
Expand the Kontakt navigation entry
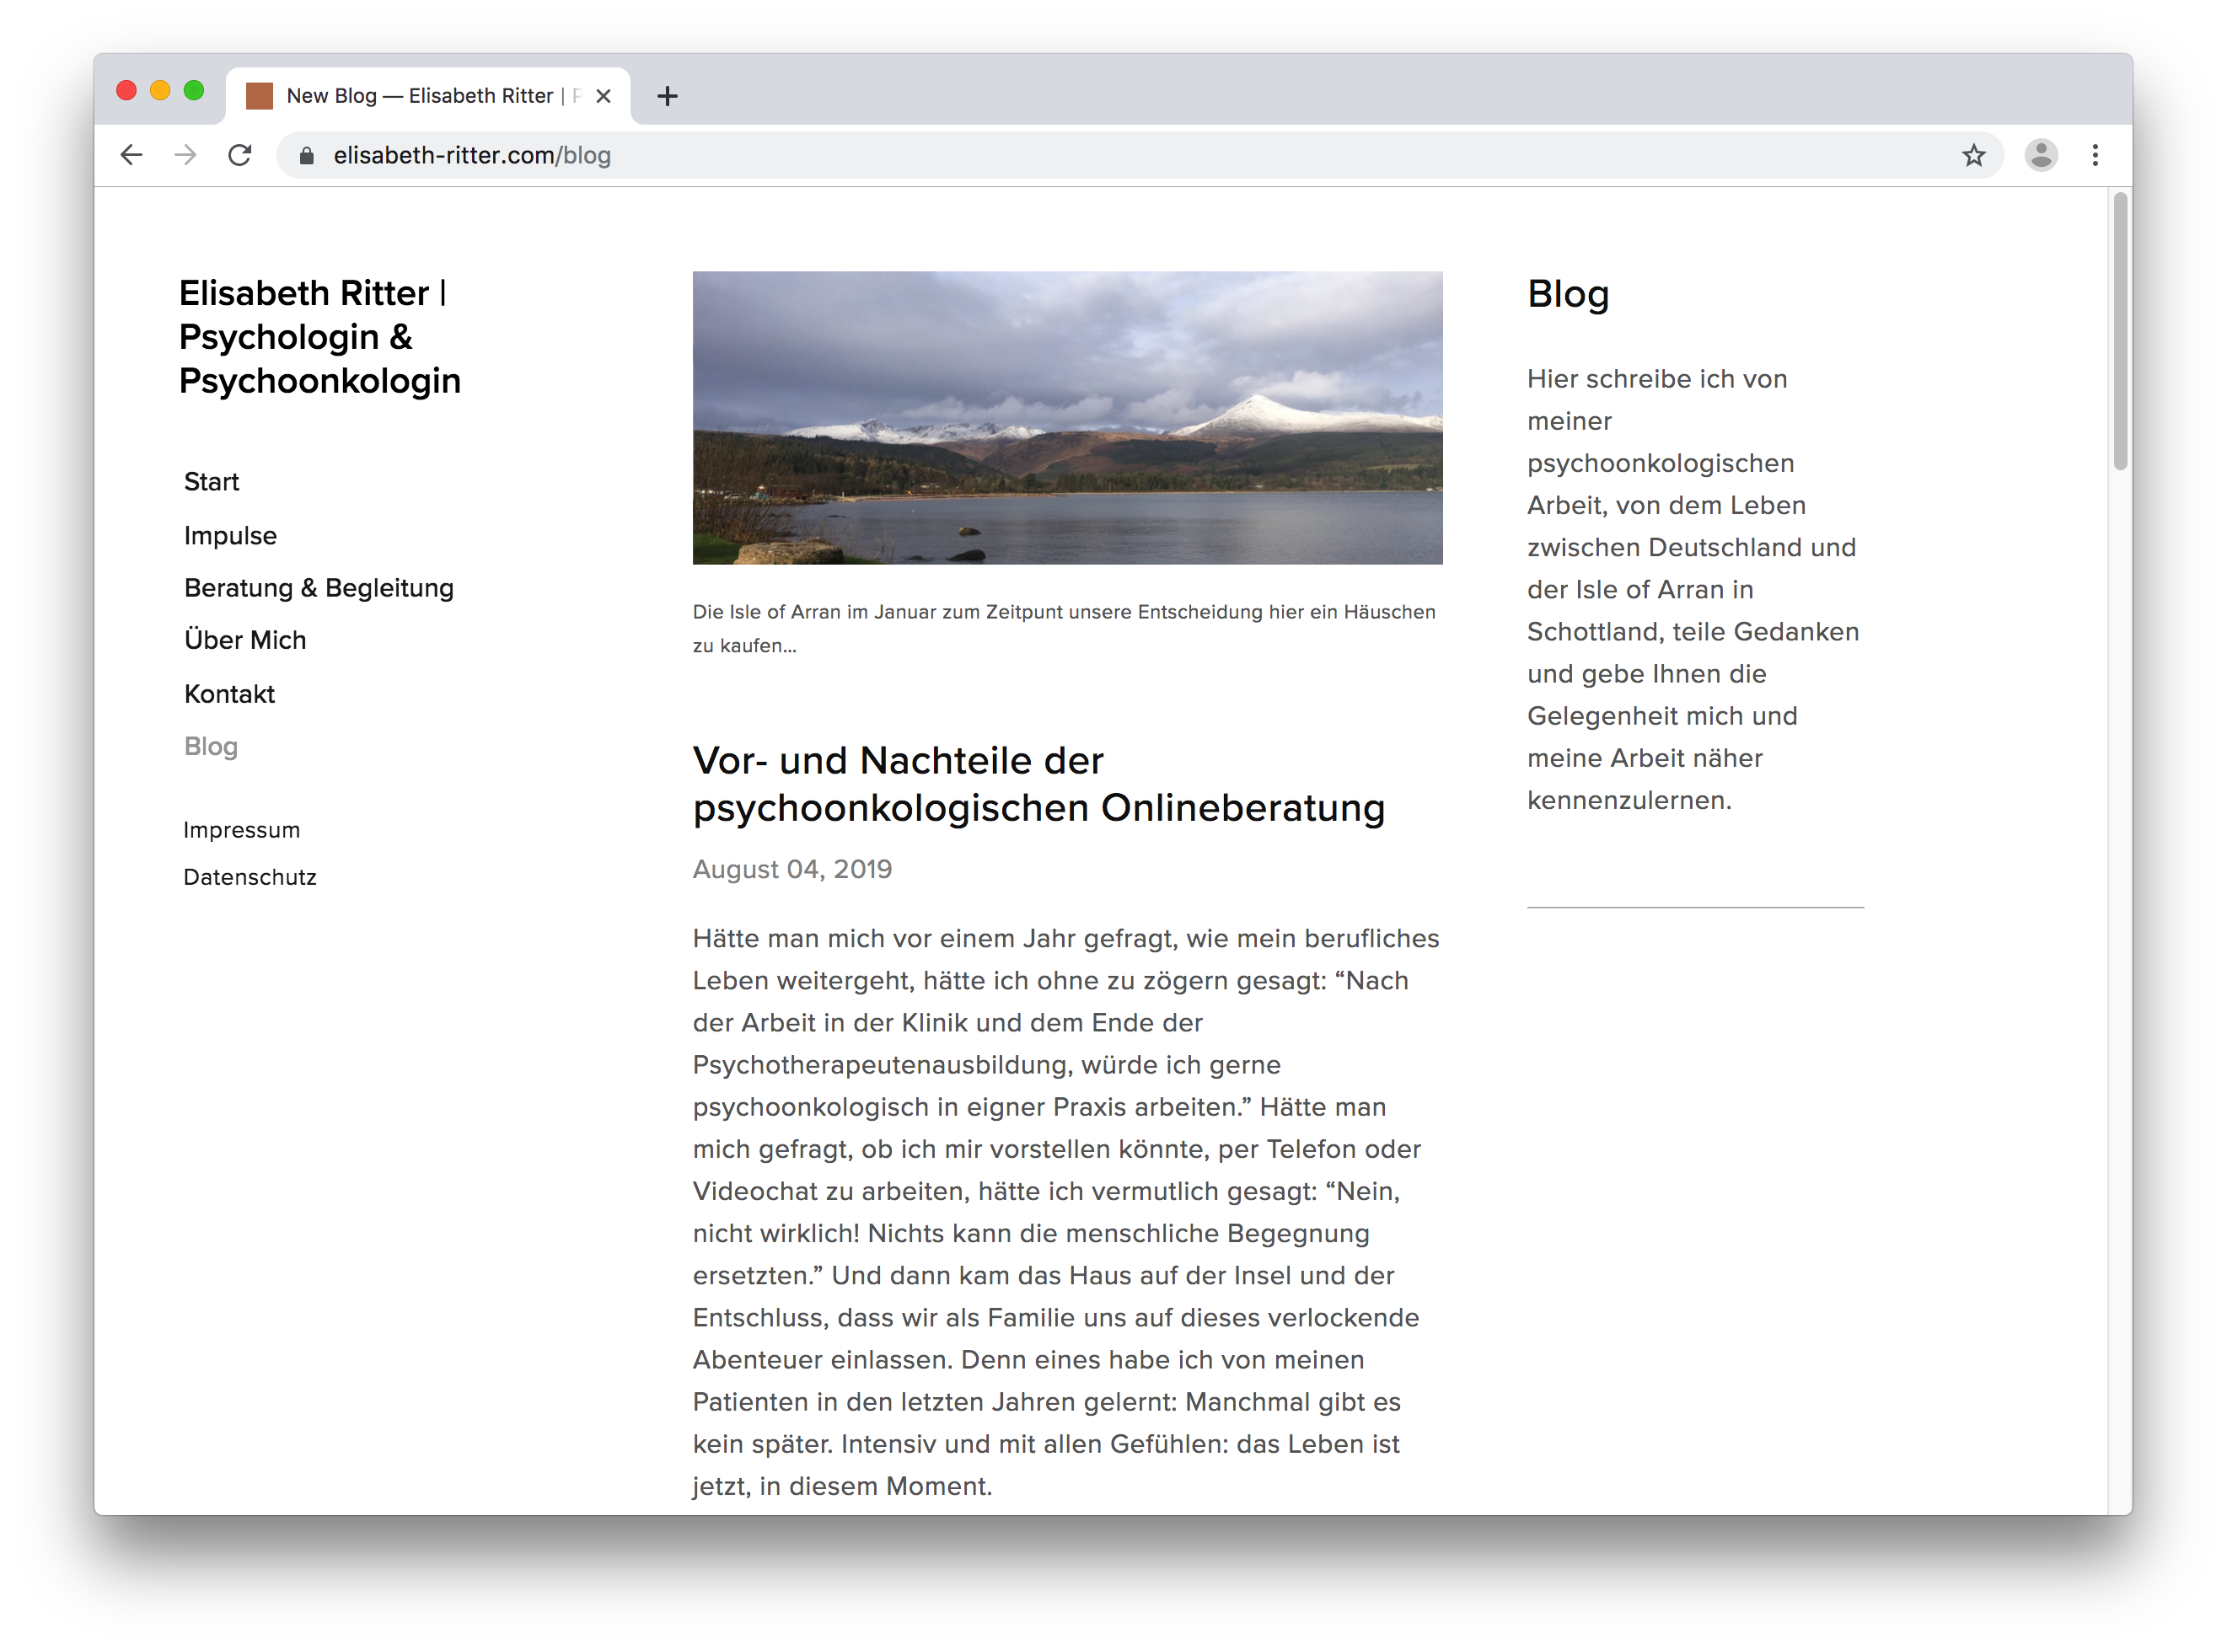click(230, 694)
